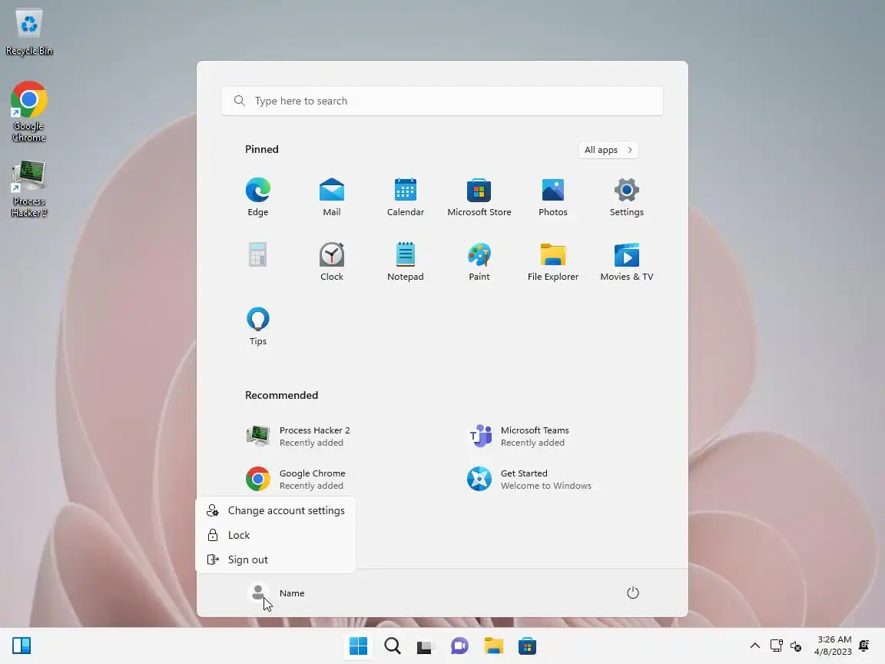Launch Movies & TV
This screenshot has width=885, height=664.
point(627,261)
